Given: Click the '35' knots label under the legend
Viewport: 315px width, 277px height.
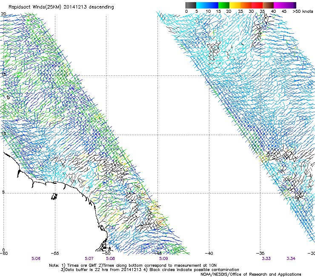Looking at the screenshot, I should point(262,12).
